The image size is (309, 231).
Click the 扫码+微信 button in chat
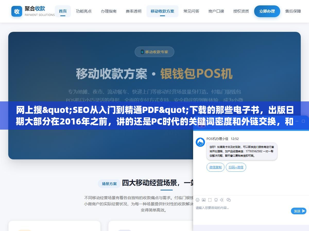coord(236,167)
